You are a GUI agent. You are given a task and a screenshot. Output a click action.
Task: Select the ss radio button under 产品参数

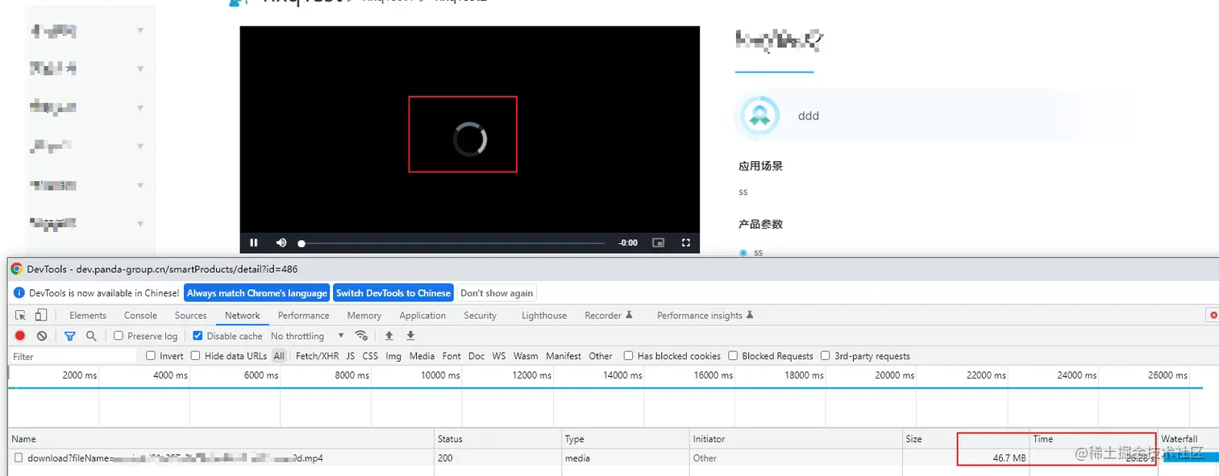(743, 252)
